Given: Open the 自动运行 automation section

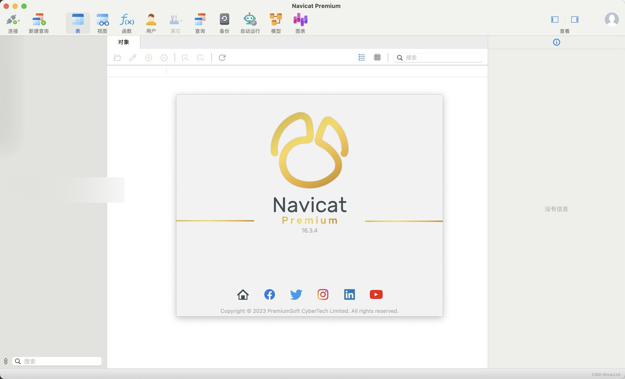Looking at the screenshot, I should pyautogui.click(x=250, y=23).
